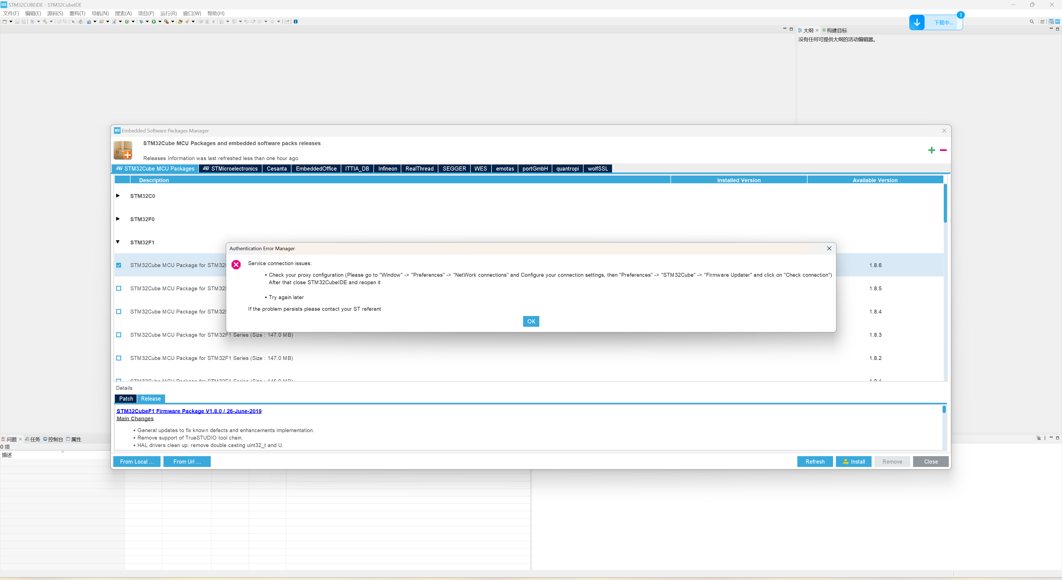Check the 1.8.5 STM32F1 package checkbox
The width and height of the screenshot is (1062, 580).
(119, 289)
